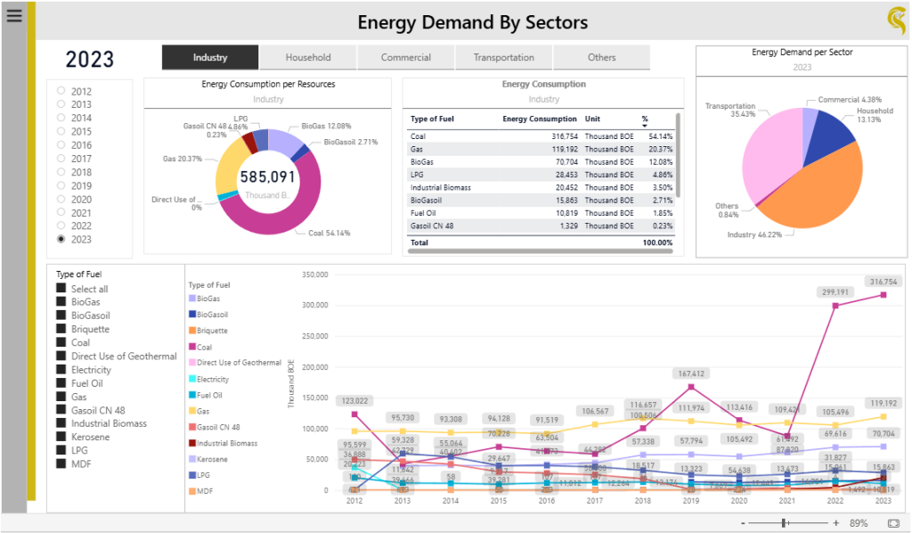Screen dimensions: 912x533
Task: Click the BioGas legend marker in chart
Action: point(192,299)
